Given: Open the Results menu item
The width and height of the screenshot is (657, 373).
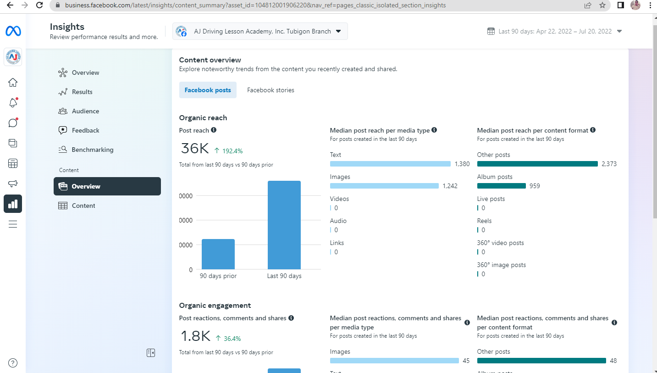Looking at the screenshot, I should click(x=107, y=92).
